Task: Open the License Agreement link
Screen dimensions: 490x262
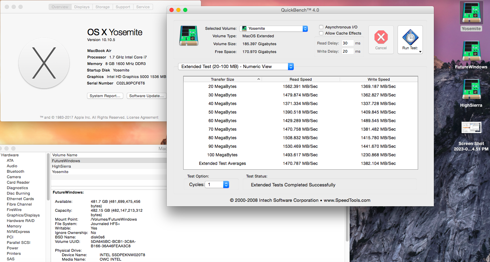Action: (142, 117)
